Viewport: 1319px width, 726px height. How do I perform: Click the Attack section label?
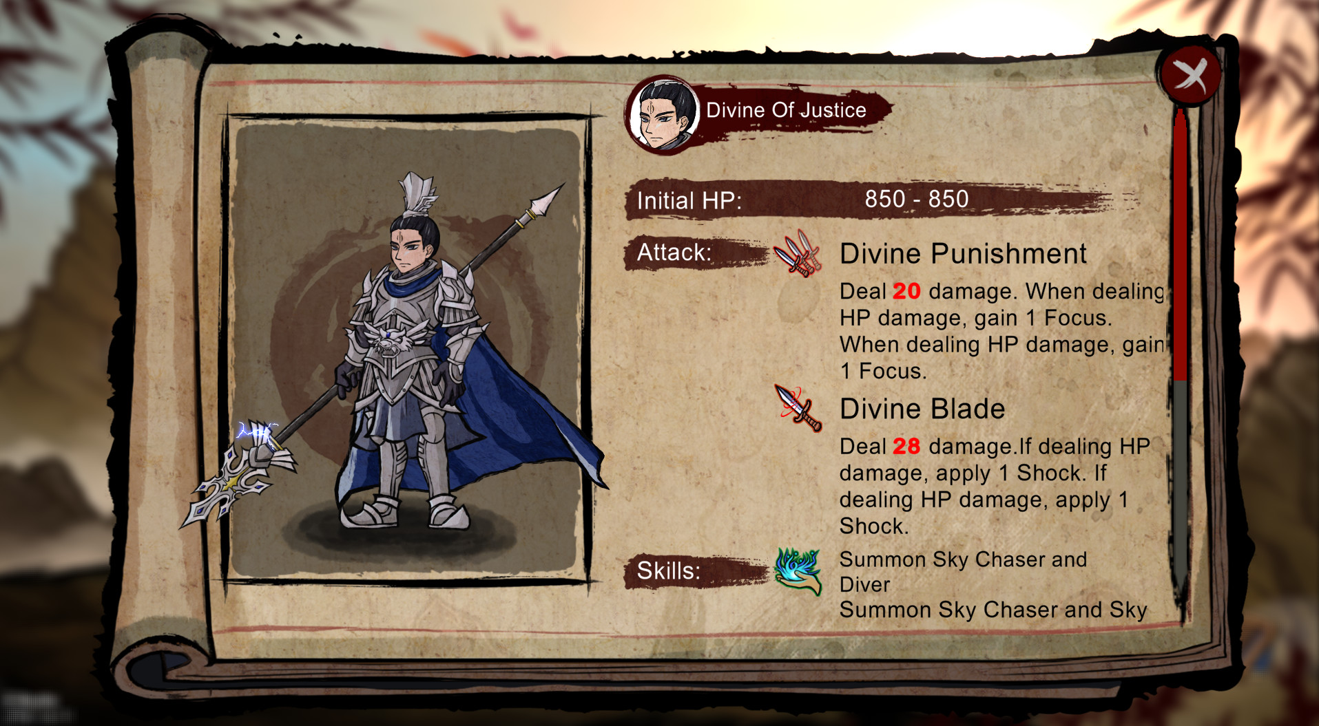pos(674,253)
